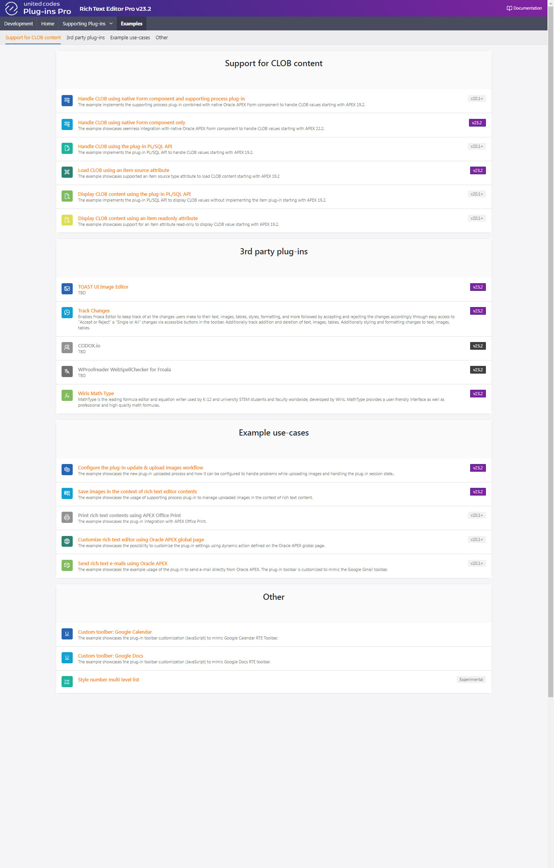Screen dimensions: 554x868
Task: Click the numbered list icon for multi level list
Action: 67,682
